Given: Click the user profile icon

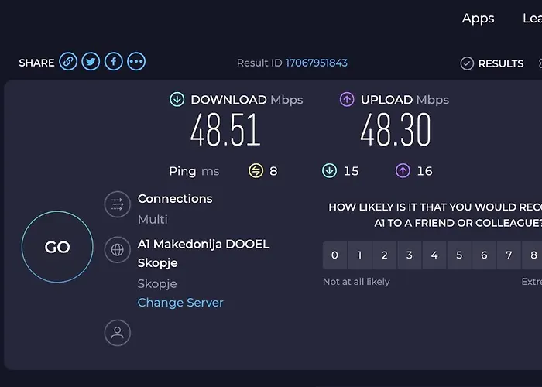Looking at the screenshot, I should pos(118,333).
